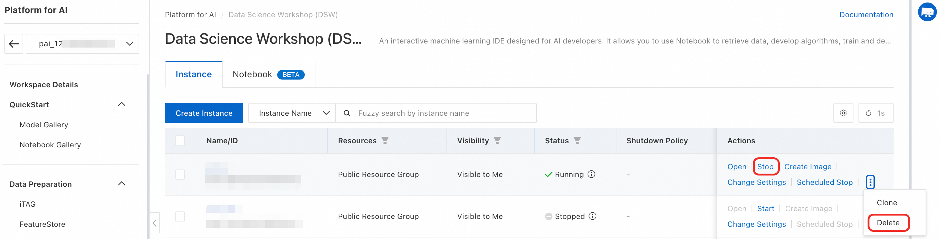Viewport: 940px width, 239px height.
Task: Click the Create Instance button
Action: tap(203, 113)
